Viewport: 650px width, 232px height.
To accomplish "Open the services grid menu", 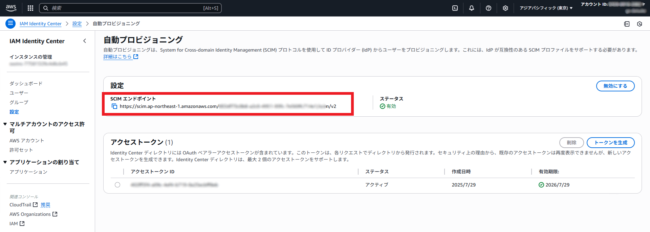I will (x=30, y=8).
